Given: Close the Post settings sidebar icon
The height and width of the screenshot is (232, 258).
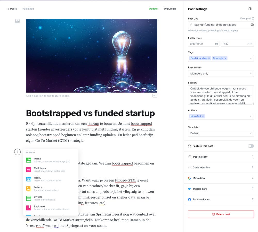Looking at the screenshot, I should point(250,9).
